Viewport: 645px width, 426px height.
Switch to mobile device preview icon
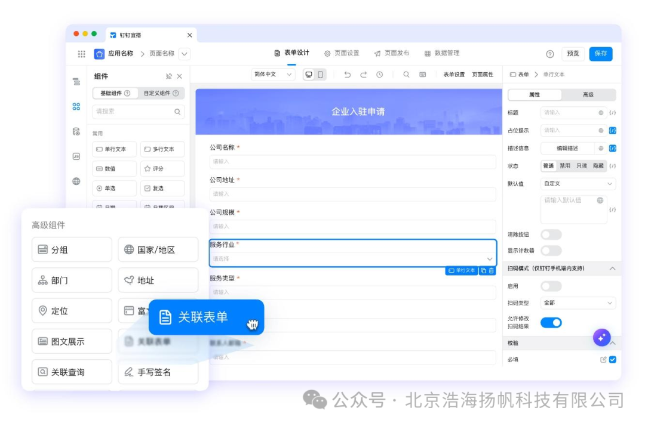321,75
